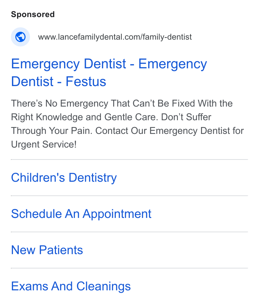259x304 pixels.
Task: Click the Urgent Service! text in the description
Action: click(x=44, y=144)
